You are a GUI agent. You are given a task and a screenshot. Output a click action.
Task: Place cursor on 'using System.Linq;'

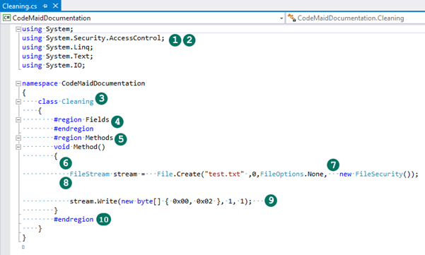57,47
